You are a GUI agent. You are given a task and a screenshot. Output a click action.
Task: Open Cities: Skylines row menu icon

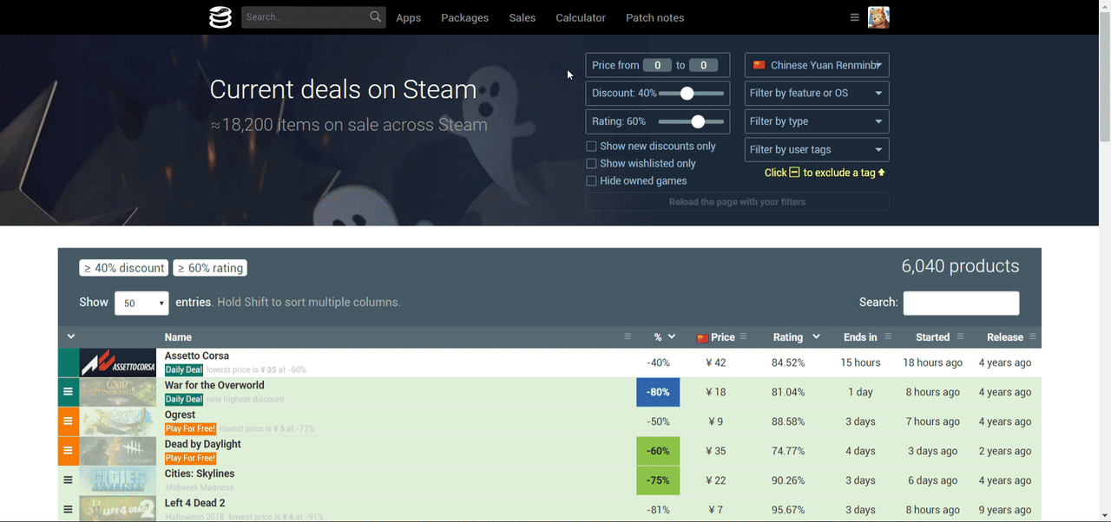pos(69,480)
